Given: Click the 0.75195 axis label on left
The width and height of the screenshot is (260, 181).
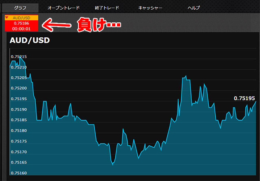Looking at the screenshot, I should point(19,99).
